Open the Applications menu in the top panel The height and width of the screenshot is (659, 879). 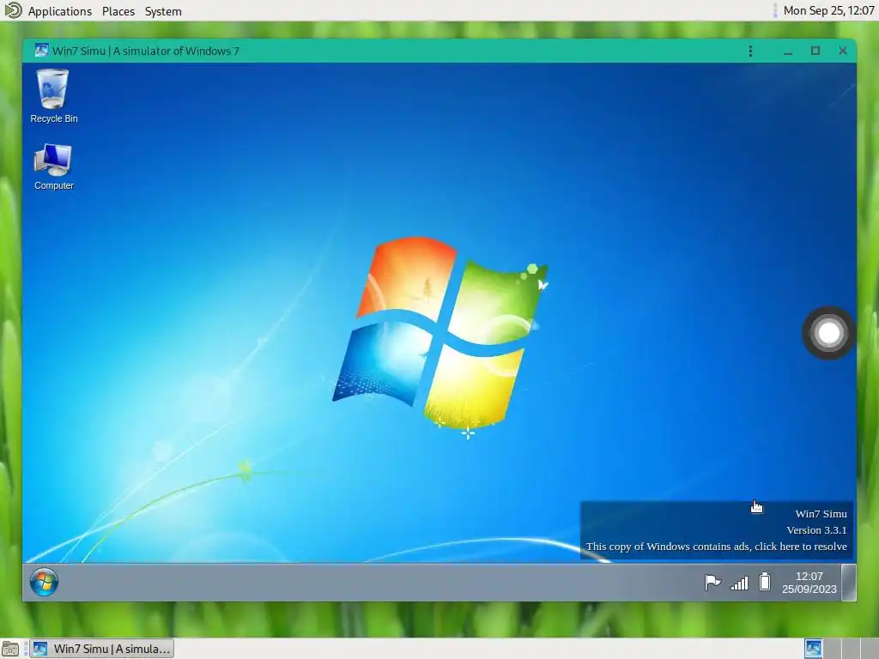point(60,11)
